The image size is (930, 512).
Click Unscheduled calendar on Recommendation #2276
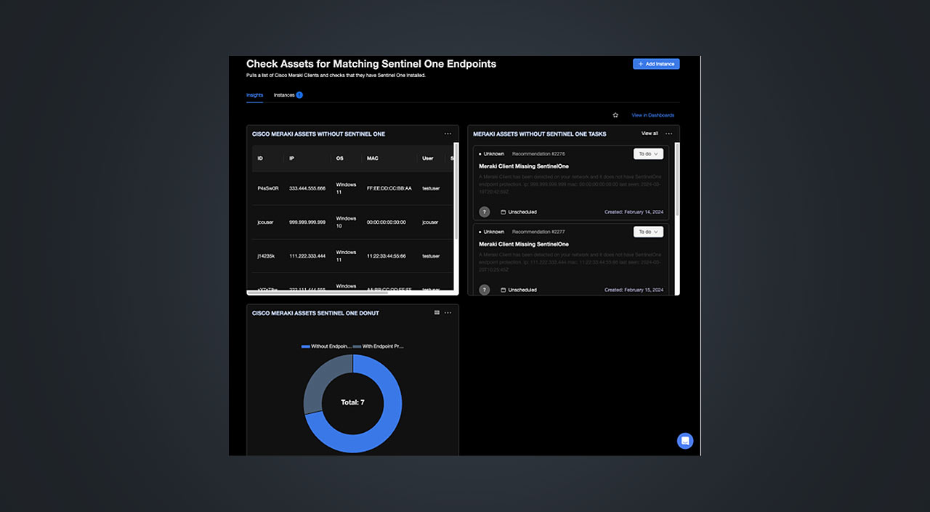(x=519, y=212)
